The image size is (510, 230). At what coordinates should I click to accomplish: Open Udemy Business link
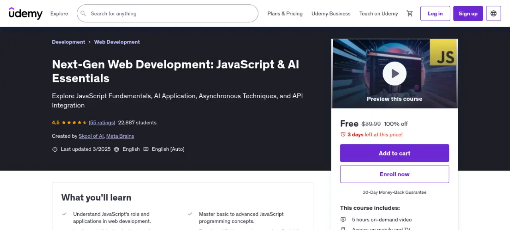coord(331,14)
